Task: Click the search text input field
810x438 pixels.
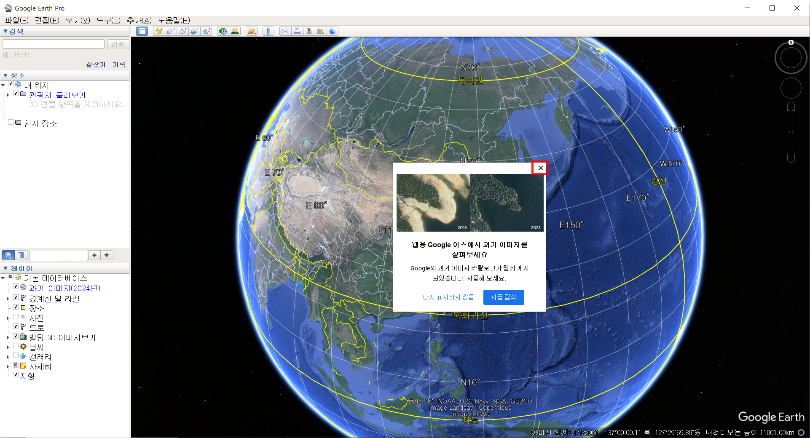Action: coord(54,44)
